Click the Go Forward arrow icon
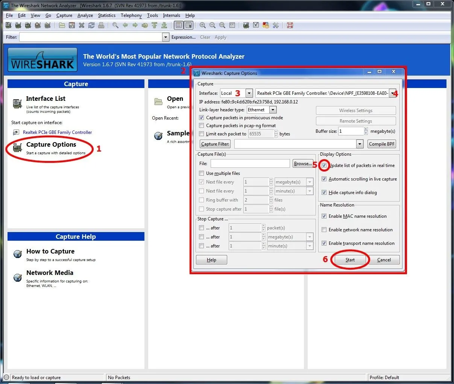The image size is (454, 384). (135, 25)
